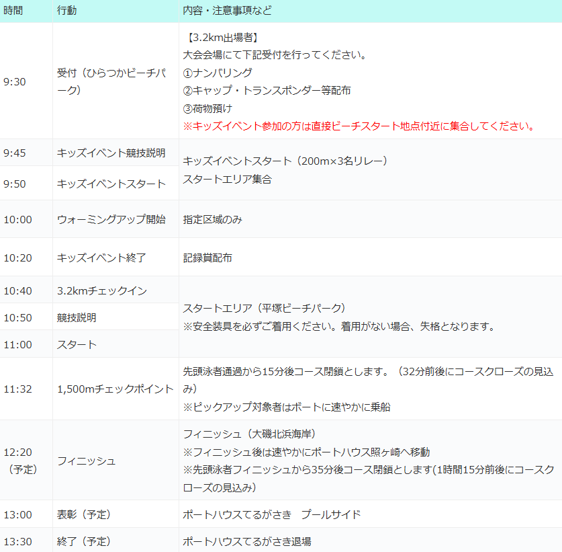Select the 9:30 time cell
This screenshot has height=552, width=562.
point(15,81)
